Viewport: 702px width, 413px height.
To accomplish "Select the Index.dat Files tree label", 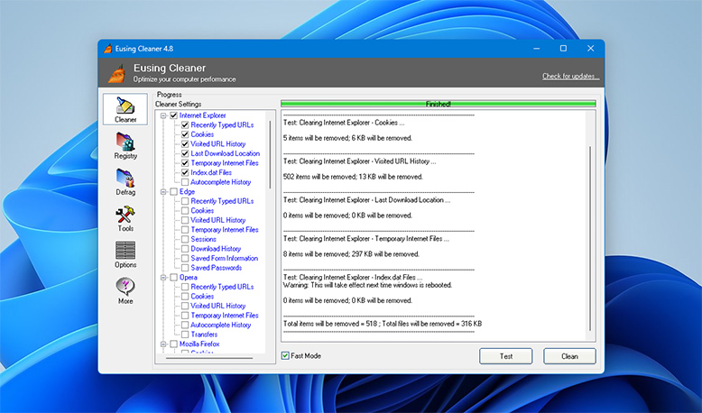I will (211, 172).
